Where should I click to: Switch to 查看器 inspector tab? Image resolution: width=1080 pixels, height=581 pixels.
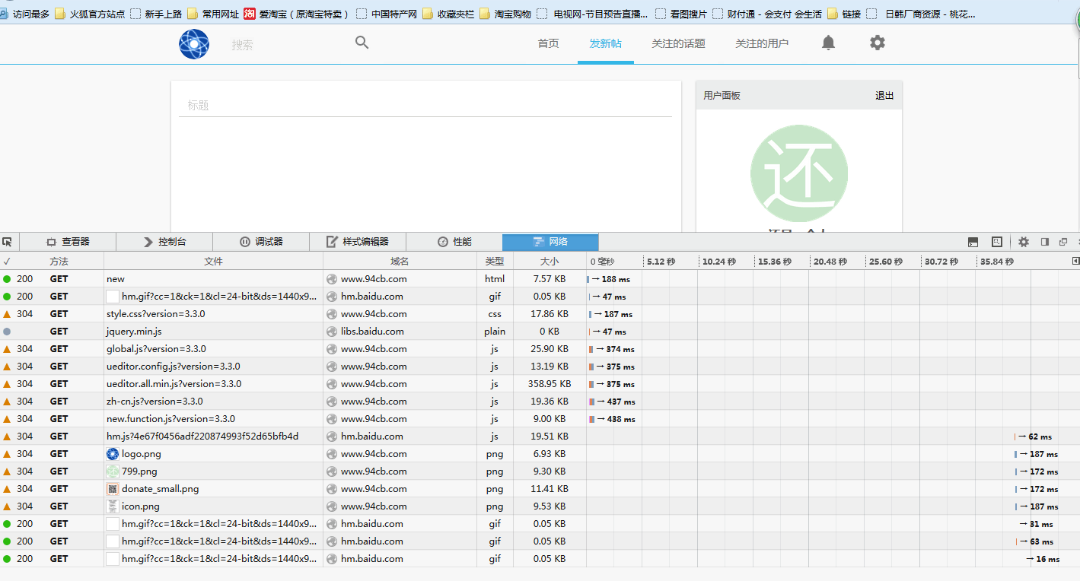coord(68,242)
